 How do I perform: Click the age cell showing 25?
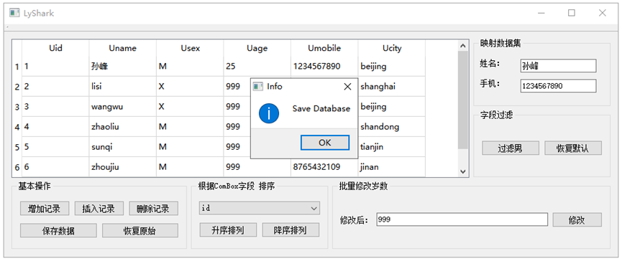[257, 67]
